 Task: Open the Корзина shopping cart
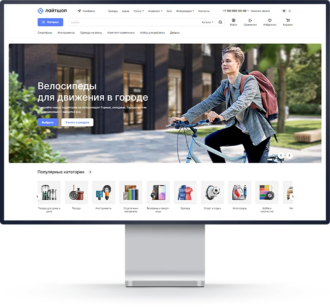[x=288, y=21]
